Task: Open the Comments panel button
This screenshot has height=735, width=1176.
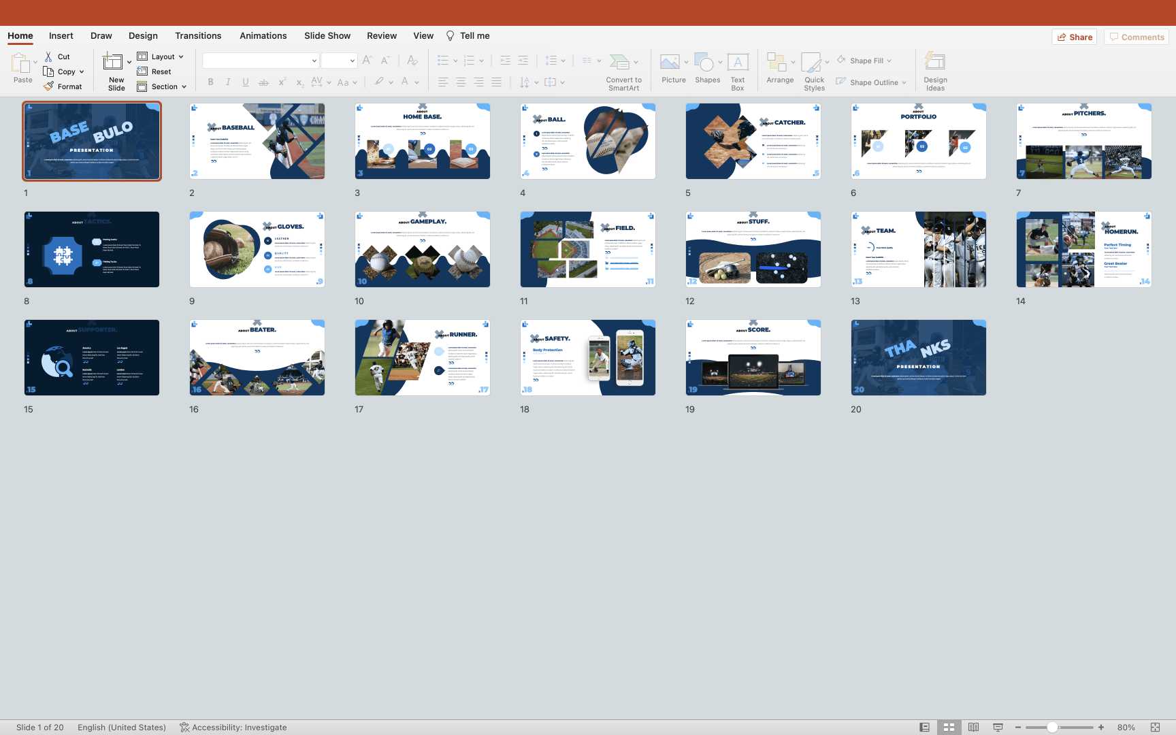Action: (1136, 37)
